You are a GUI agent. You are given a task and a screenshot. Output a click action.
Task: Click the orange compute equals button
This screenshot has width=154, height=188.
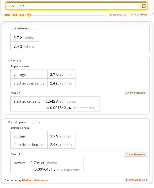(x=144, y=6)
